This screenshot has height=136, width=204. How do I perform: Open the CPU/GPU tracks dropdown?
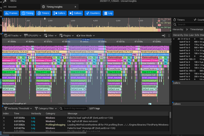[33, 36]
